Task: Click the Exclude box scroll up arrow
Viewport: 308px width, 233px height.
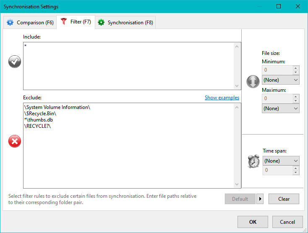Action: (237, 107)
